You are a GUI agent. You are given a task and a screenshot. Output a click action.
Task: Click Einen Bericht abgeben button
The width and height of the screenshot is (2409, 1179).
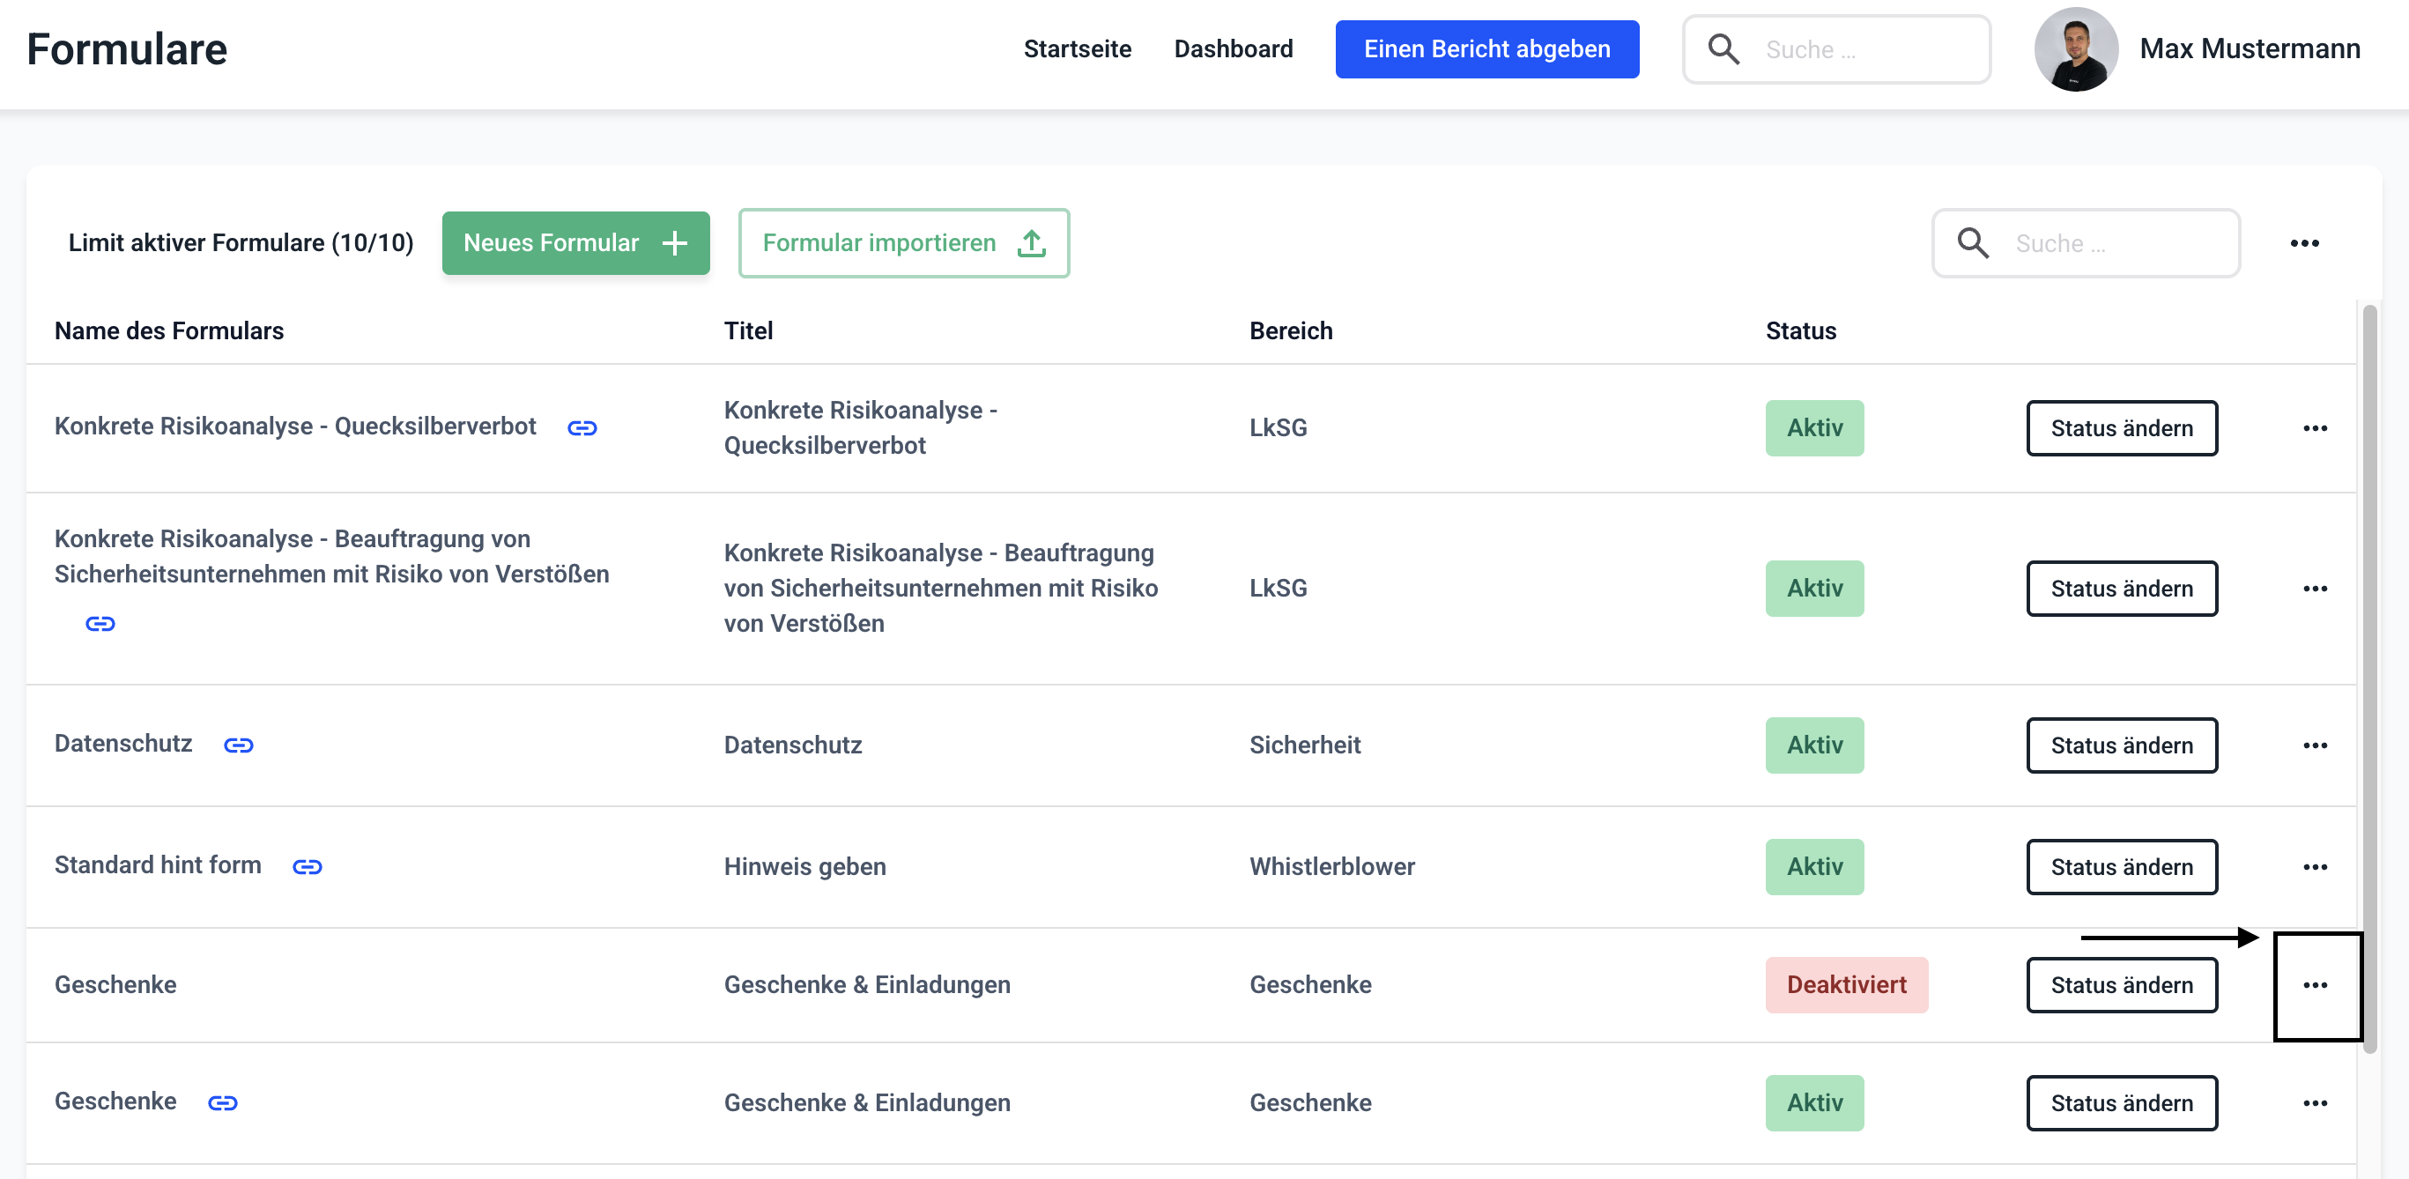(x=1486, y=49)
